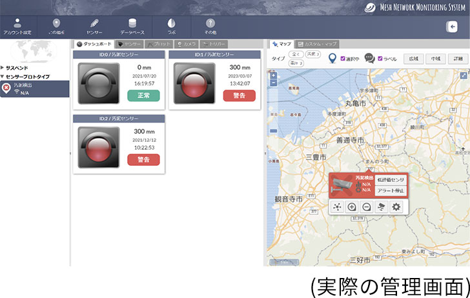Click the アラート停止 button in popup
The image size is (470, 298).
point(389,190)
